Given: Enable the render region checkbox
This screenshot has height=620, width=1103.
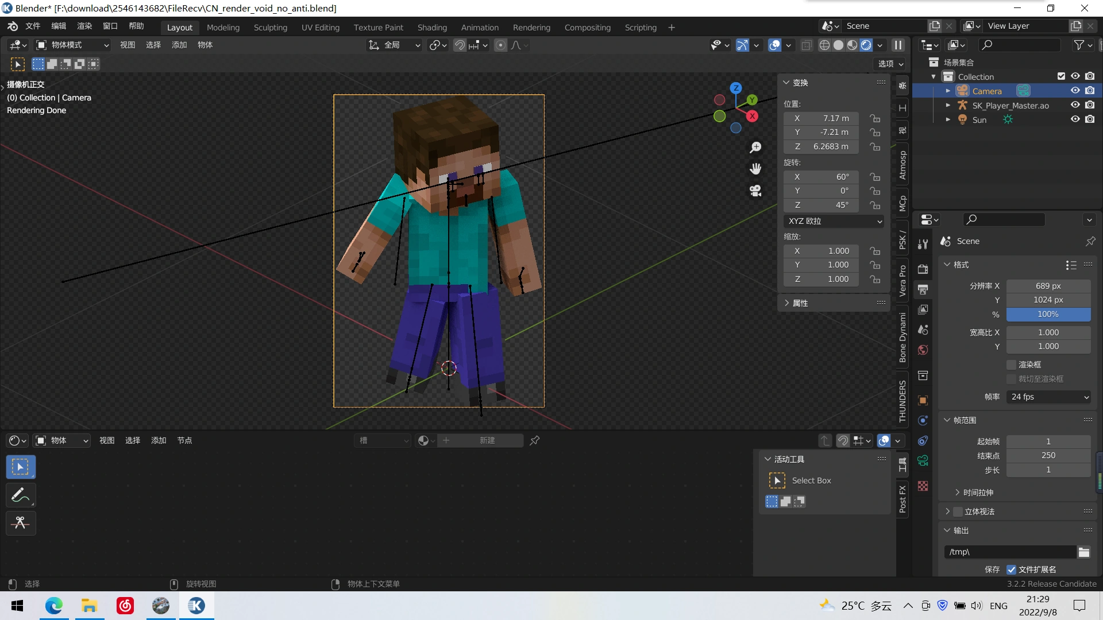Looking at the screenshot, I should tap(1012, 365).
